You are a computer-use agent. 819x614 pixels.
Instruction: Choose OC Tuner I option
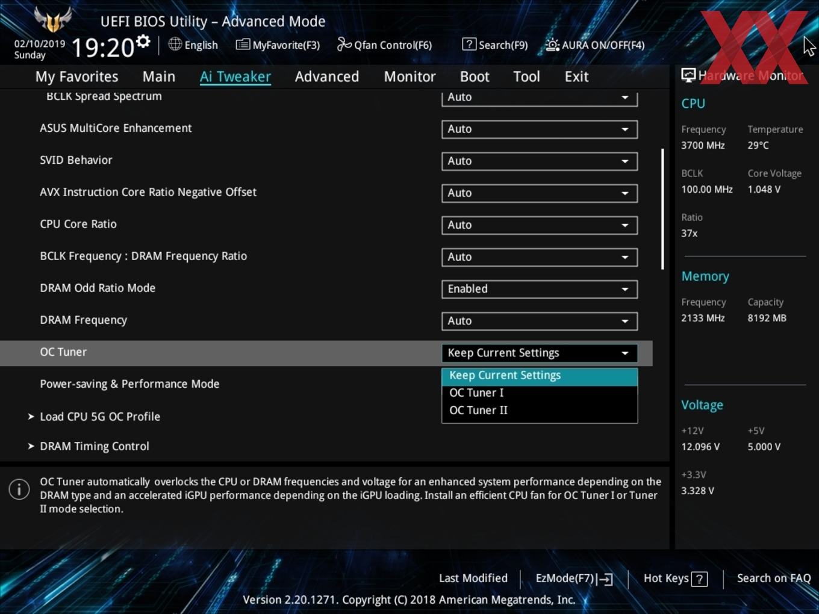tap(540, 393)
